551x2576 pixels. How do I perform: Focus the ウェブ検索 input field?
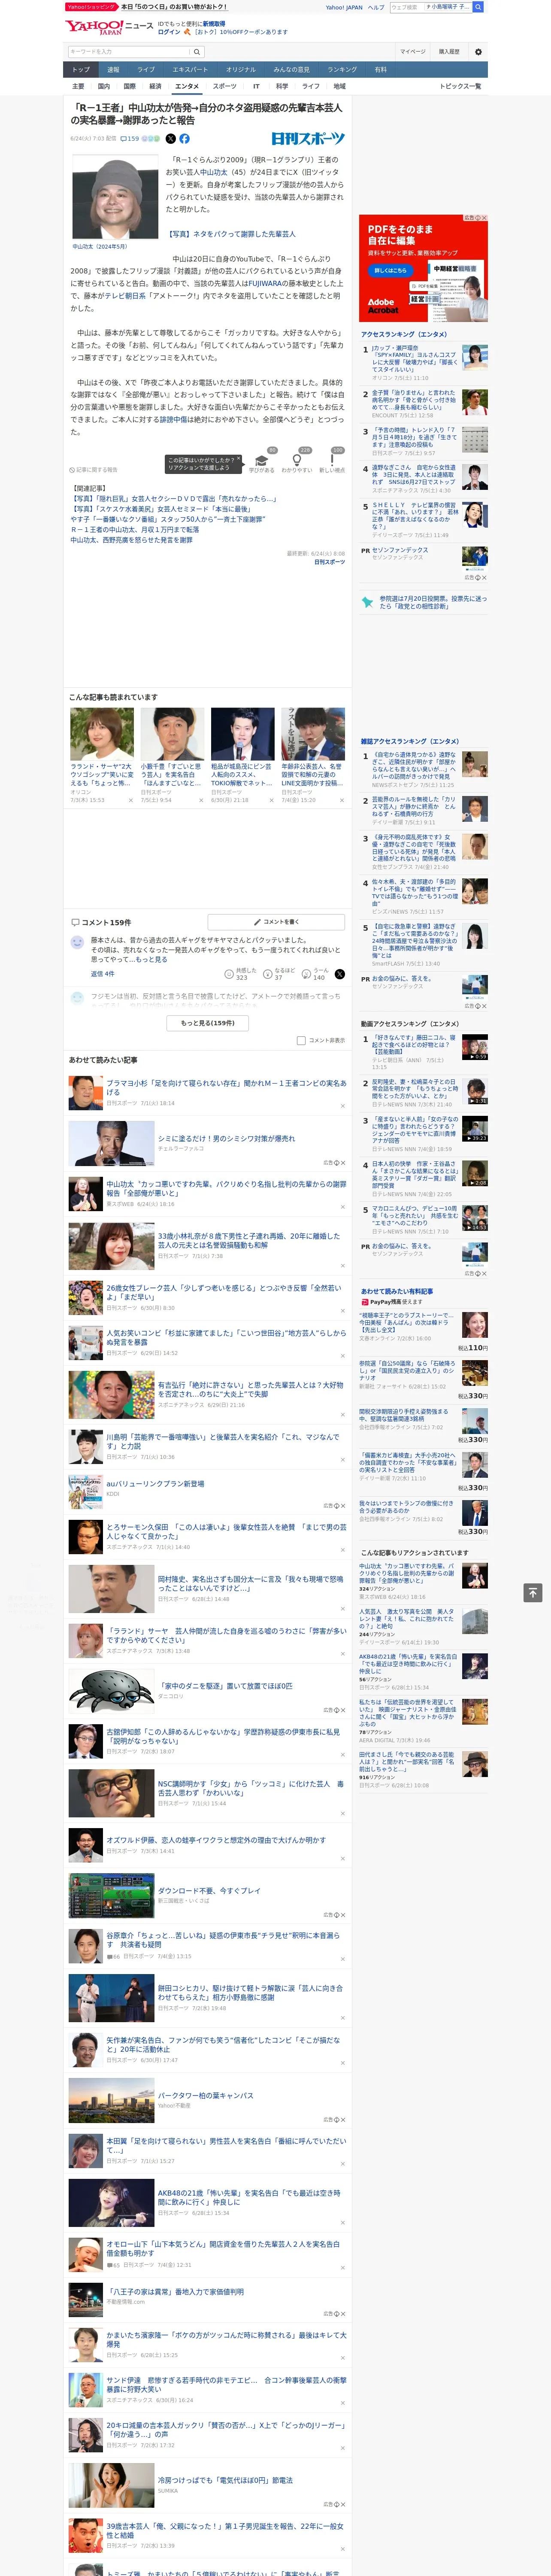coord(406,7)
